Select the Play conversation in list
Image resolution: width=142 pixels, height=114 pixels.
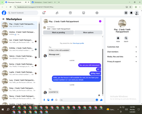19,25
